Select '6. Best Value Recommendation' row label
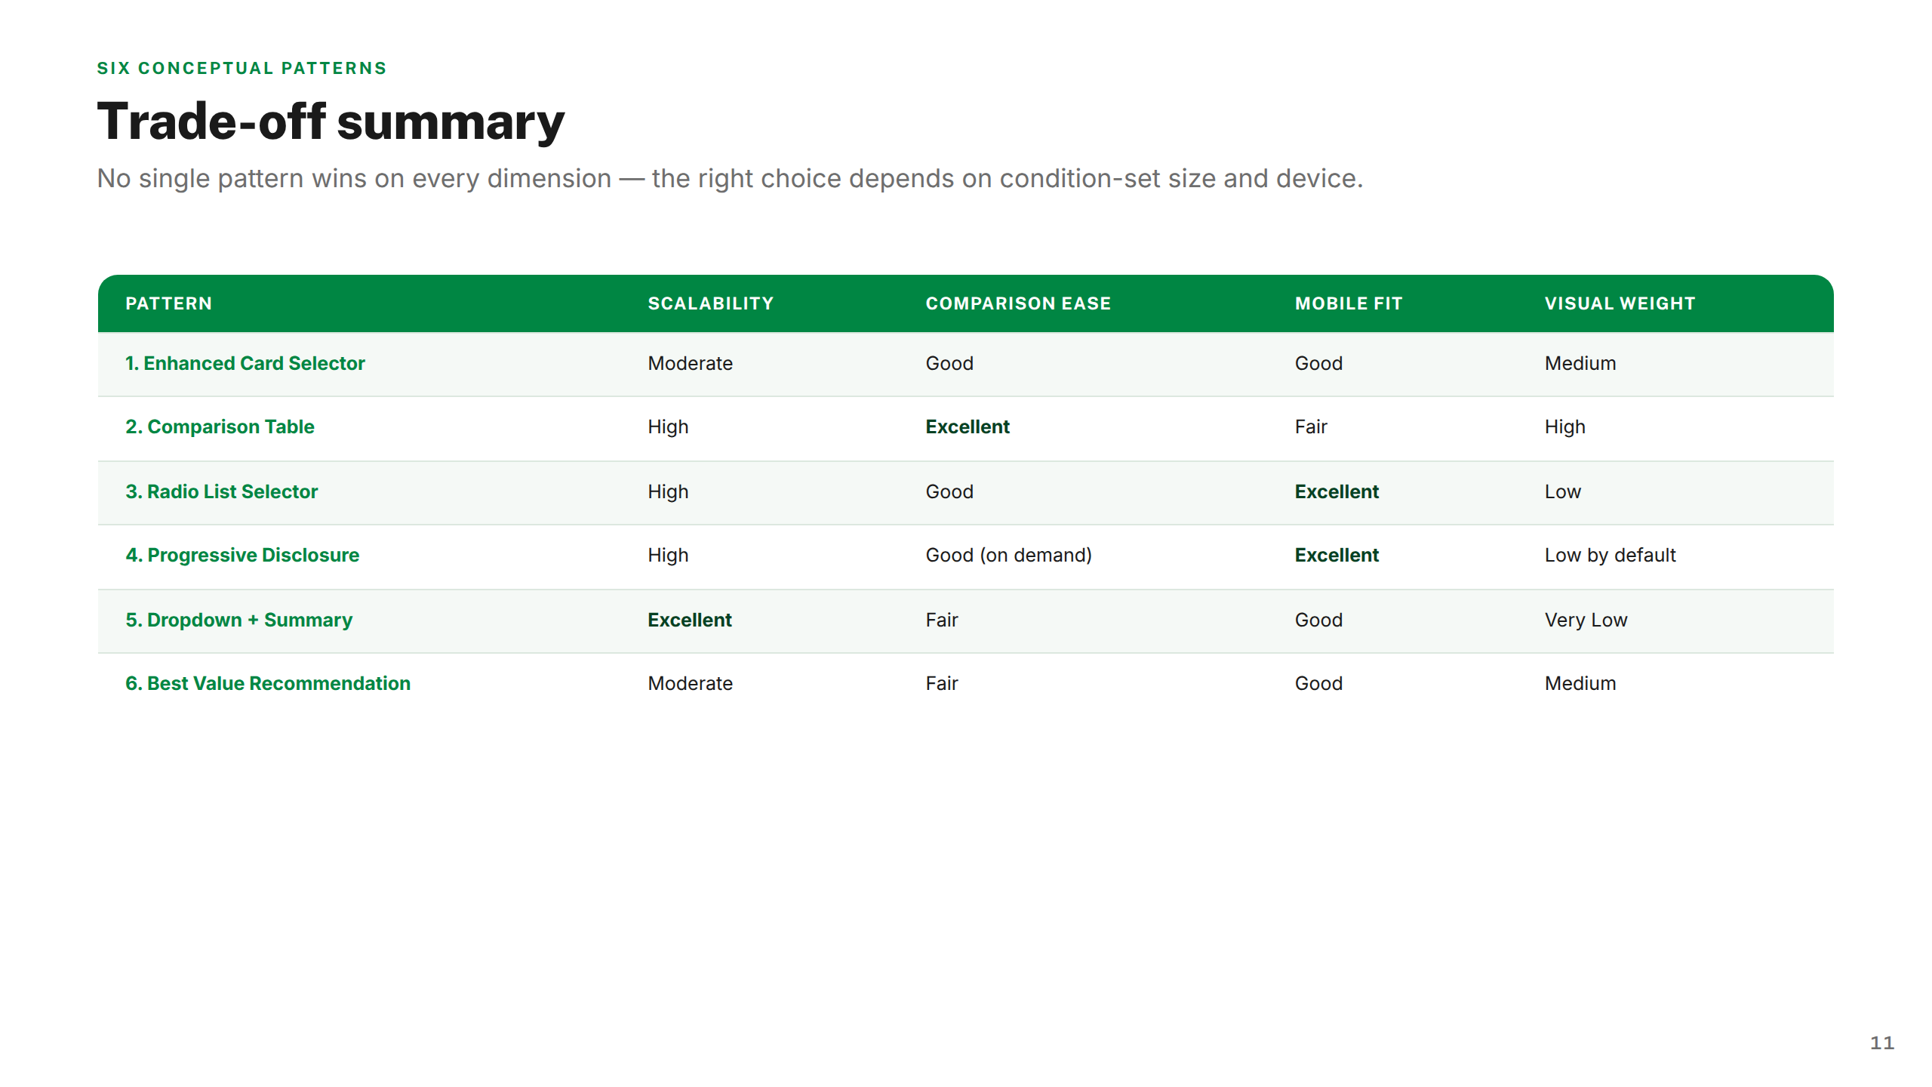This screenshot has width=1932, height=1087. click(x=268, y=683)
